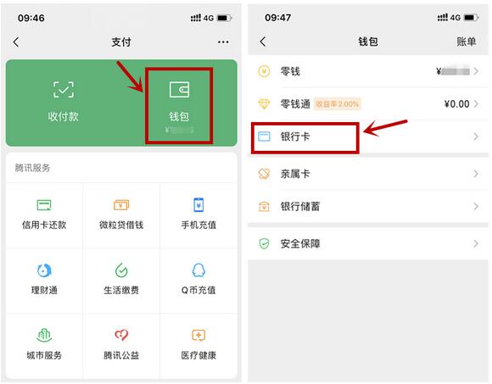Expand the 银行储蓄 row chevron
This screenshot has height=384, width=492.
pyautogui.click(x=476, y=206)
